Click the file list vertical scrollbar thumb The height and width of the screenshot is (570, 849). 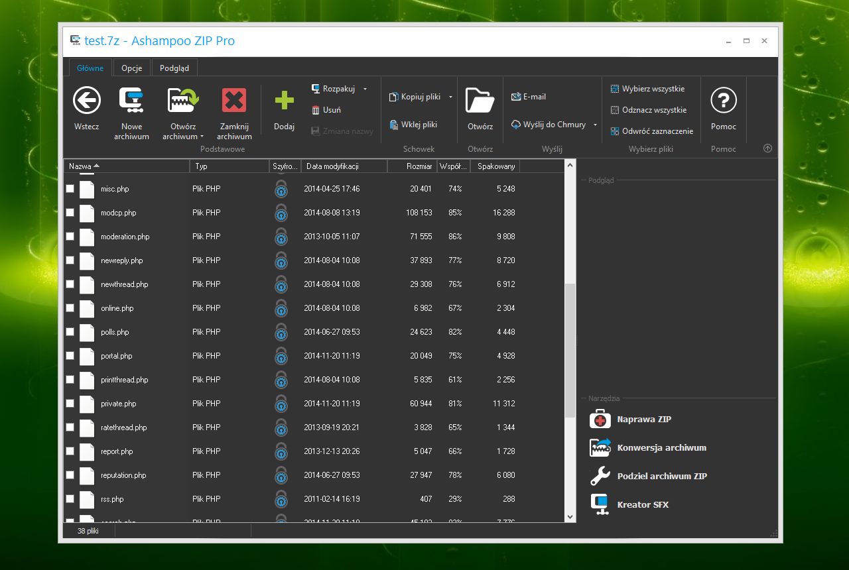(x=570, y=350)
